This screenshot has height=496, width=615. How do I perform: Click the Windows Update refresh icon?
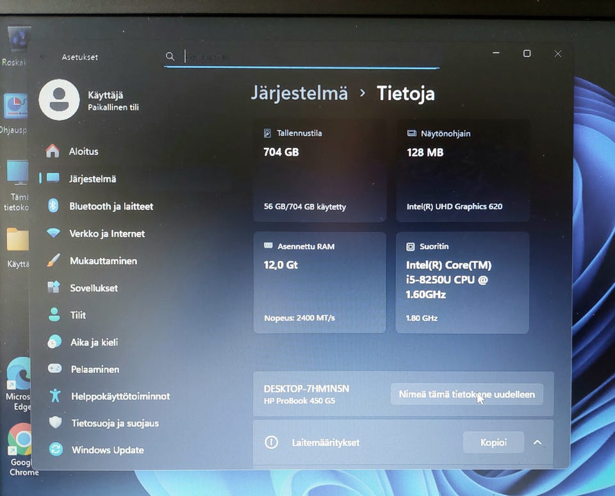56,449
